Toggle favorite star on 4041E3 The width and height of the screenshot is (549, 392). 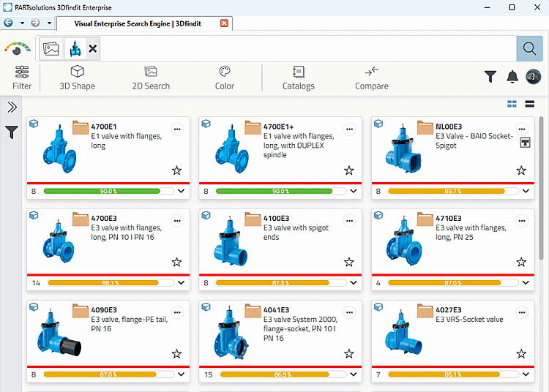349,354
